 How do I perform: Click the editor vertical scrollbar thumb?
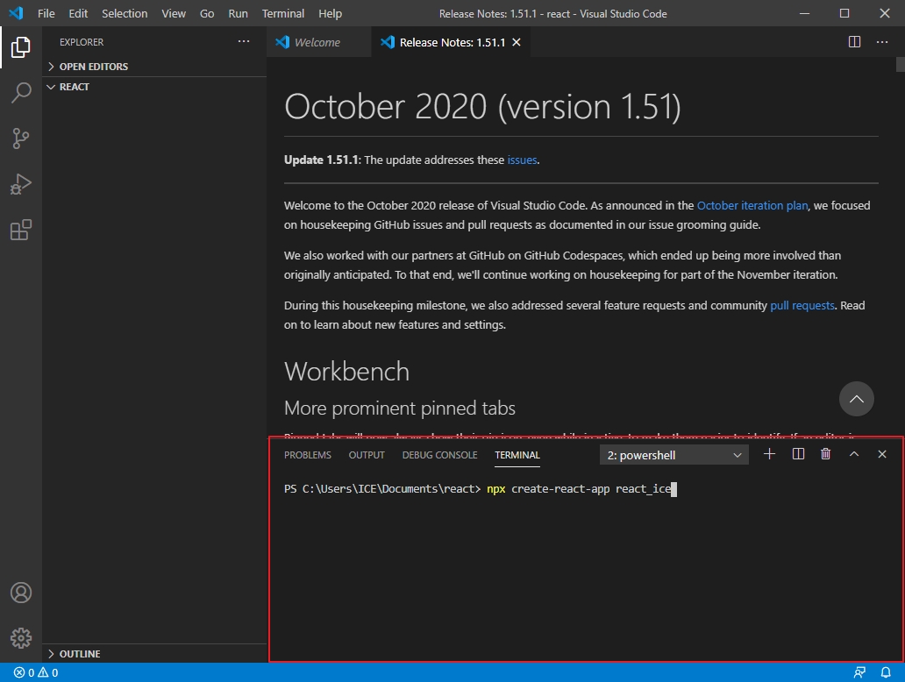coord(900,63)
